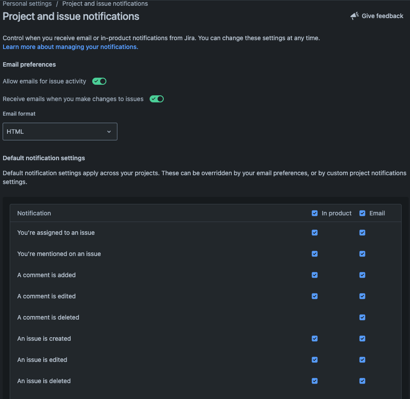Uncheck Email for An issue is edited
This screenshot has width=410, height=399.
pos(362,360)
